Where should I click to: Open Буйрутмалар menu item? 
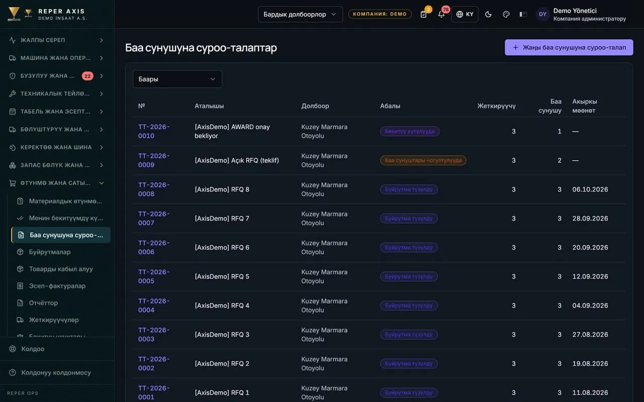[61, 252]
